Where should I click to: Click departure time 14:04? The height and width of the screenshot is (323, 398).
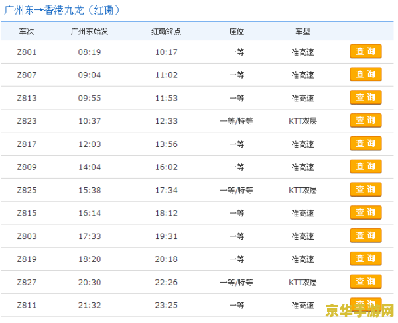[x=90, y=167]
